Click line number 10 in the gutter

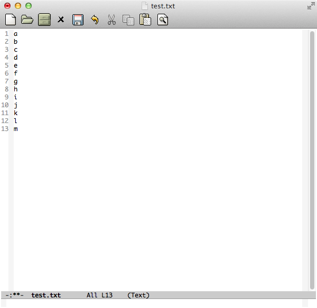click(5, 105)
